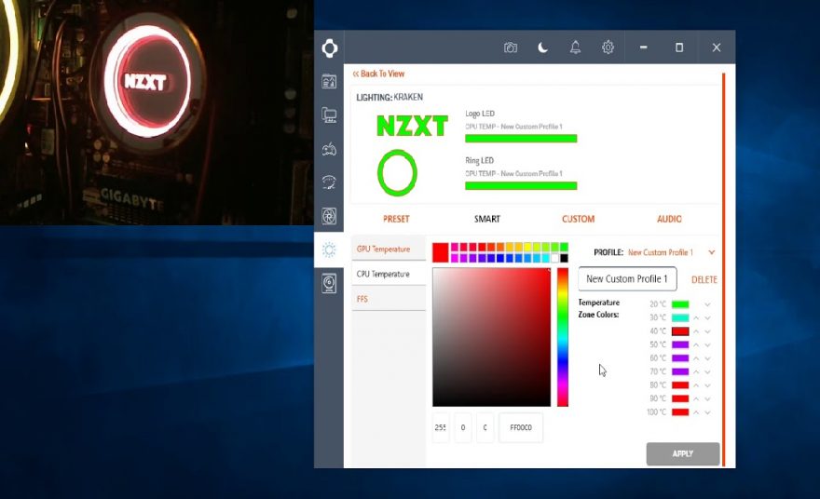Select the 60 °C purple zone color

coord(680,358)
